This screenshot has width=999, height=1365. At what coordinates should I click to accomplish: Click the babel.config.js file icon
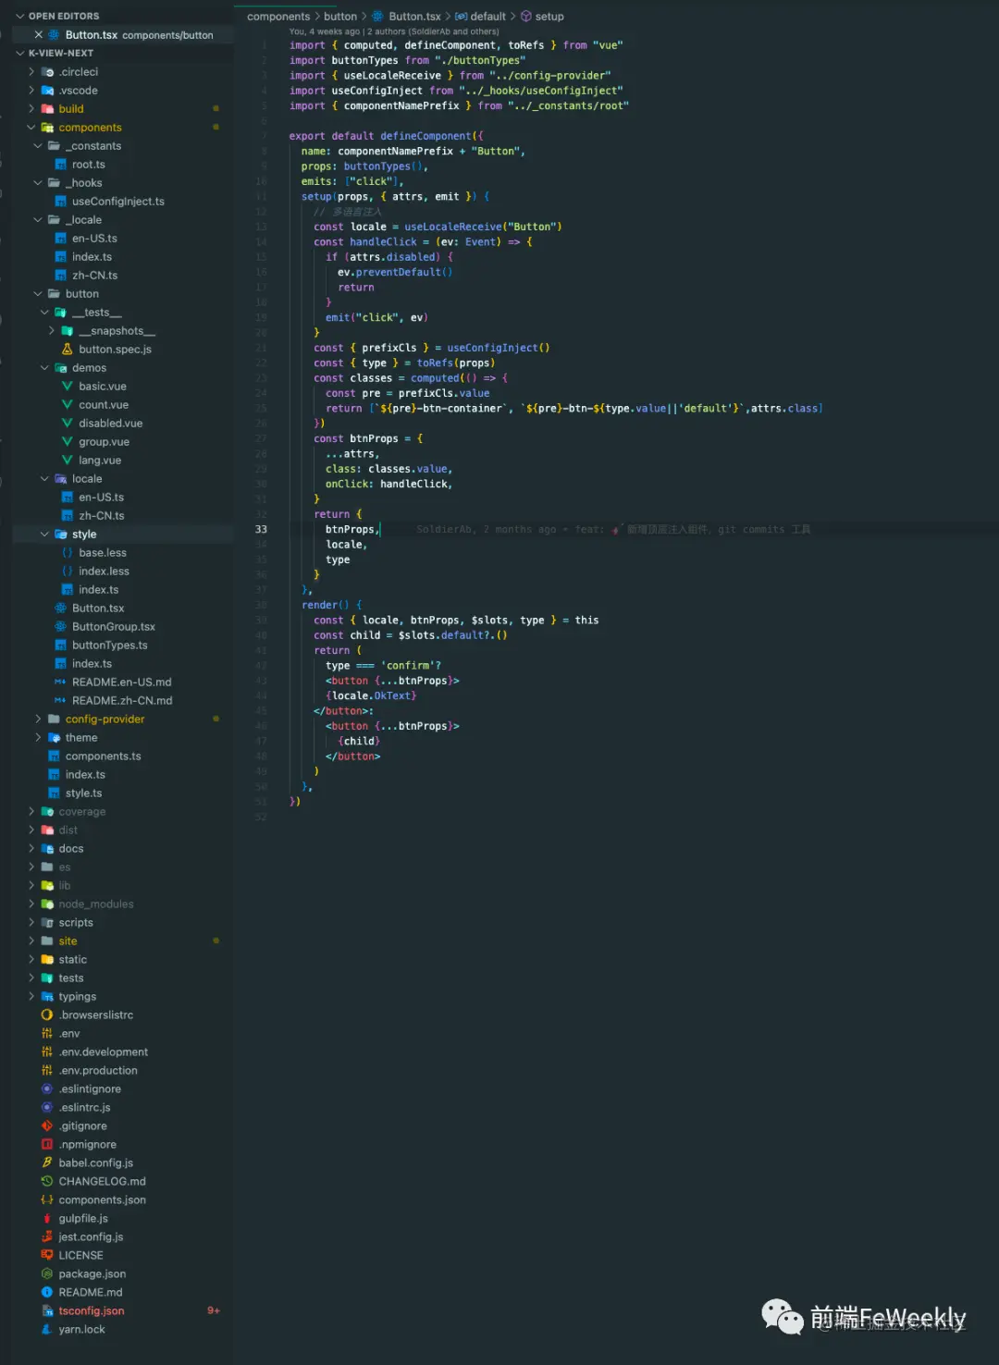coord(47,1162)
